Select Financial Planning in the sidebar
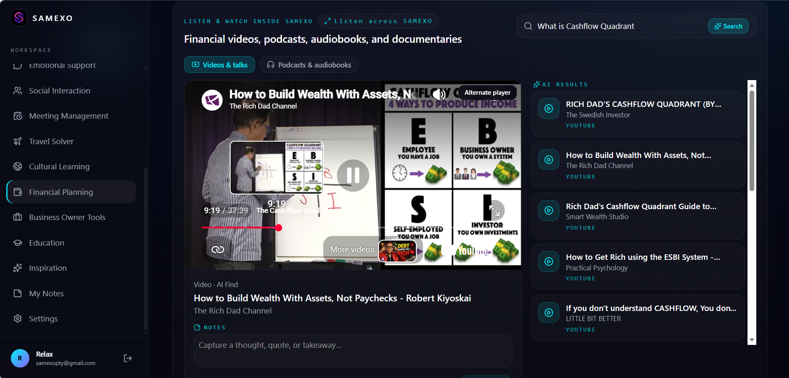The height and width of the screenshot is (378, 789). click(x=71, y=192)
